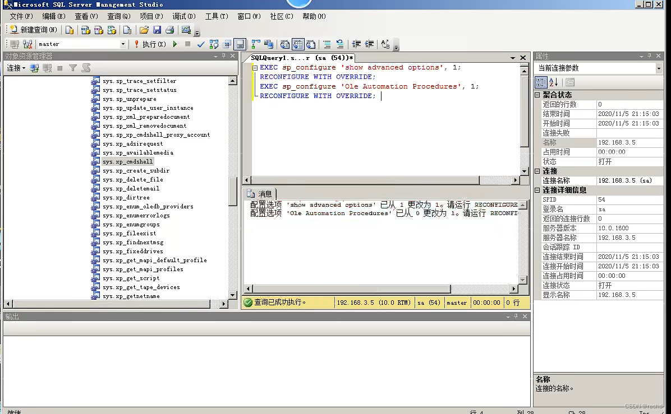Click the Design Query in Editor icon
The height and width of the screenshot is (414, 671).
[x=227, y=44]
